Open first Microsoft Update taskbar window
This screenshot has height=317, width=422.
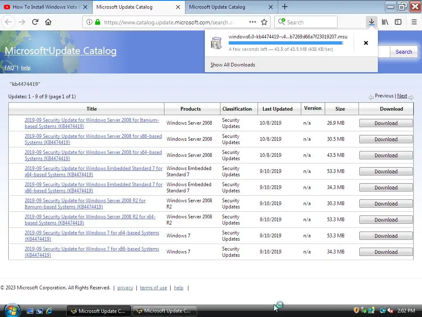pyautogui.click(x=99, y=311)
